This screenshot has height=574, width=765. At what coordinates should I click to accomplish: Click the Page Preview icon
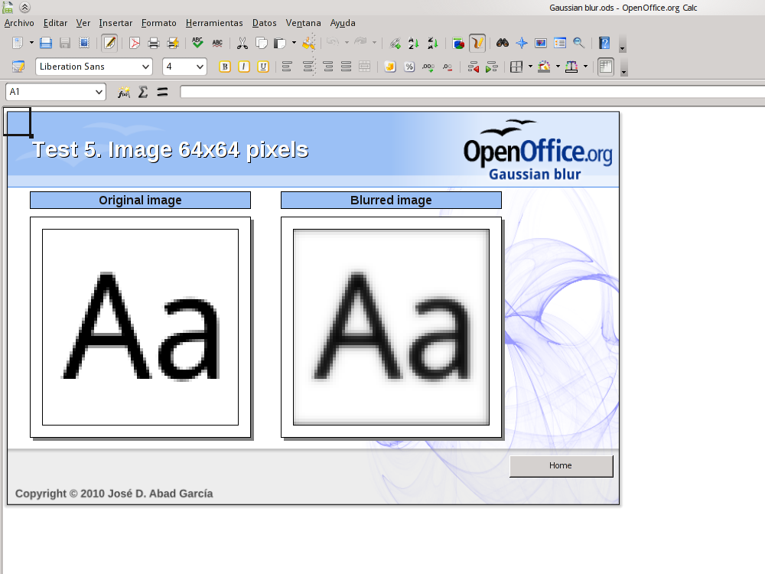pos(173,43)
